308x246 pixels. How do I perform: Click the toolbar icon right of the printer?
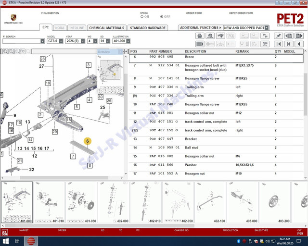tap(210, 36)
